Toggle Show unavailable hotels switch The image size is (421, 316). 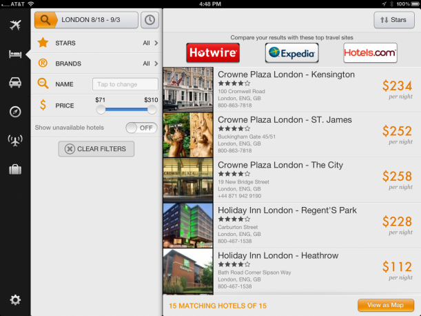[140, 128]
